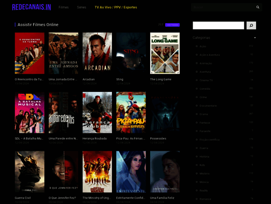This screenshot has height=204, width=271.
Task: Click the Categorias heading text
Action: [201, 38]
